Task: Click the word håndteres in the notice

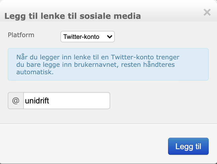Action: click(x=159, y=65)
